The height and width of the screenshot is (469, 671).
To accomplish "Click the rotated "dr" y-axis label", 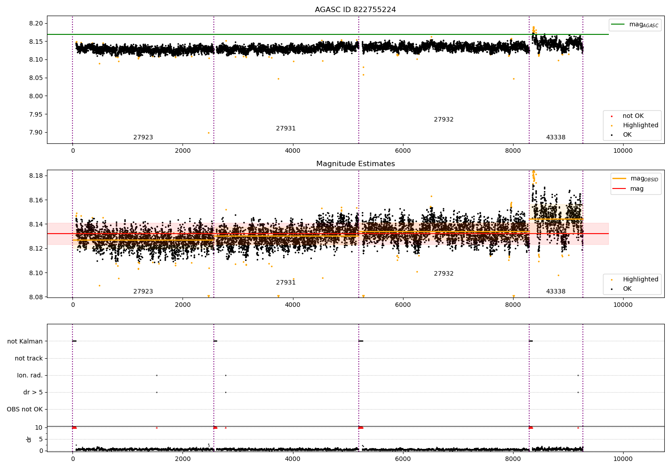I will pos(29,439).
